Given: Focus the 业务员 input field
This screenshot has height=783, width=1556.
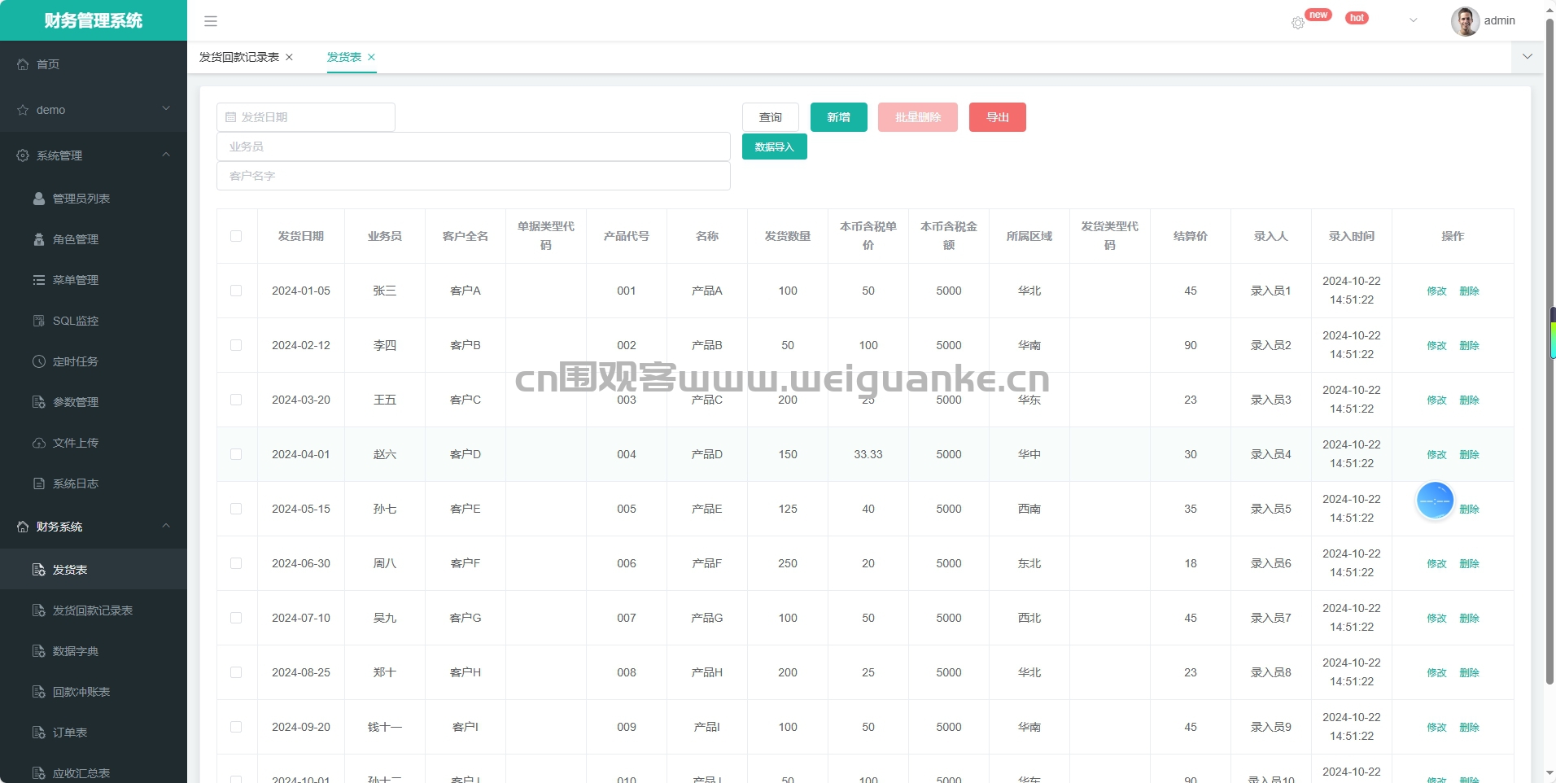Looking at the screenshot, I should point(474,147).
